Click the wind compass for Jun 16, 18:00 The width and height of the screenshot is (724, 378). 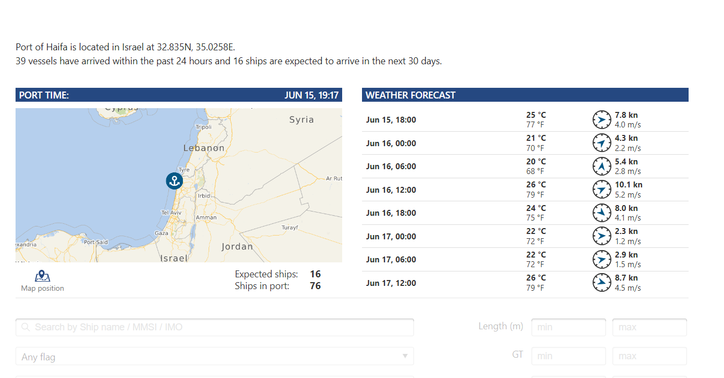[x=602, y=213]
